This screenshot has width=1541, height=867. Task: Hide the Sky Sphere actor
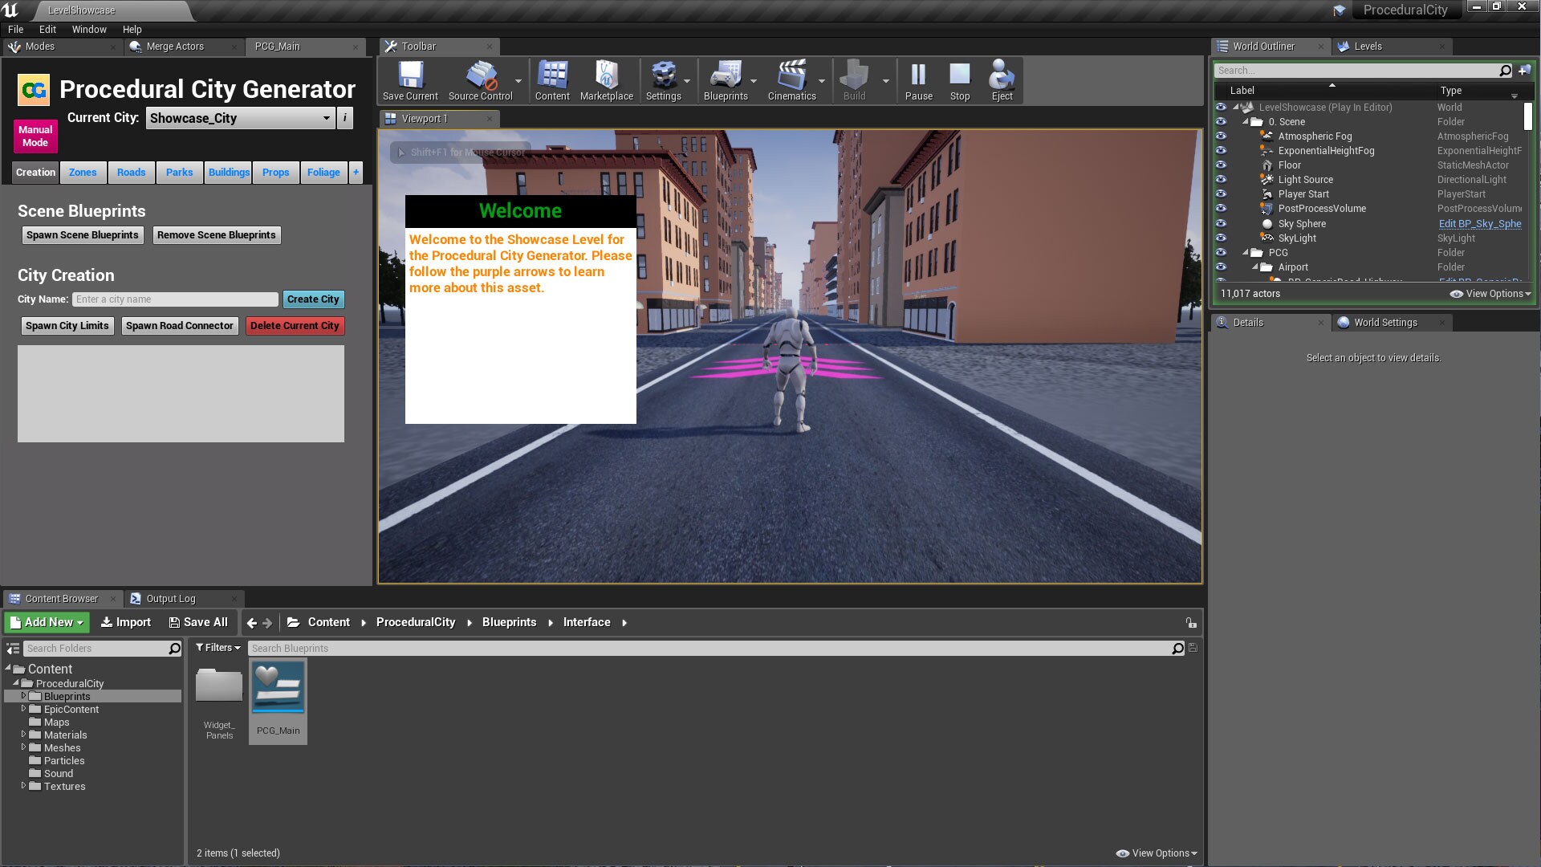click(1221, 224)
